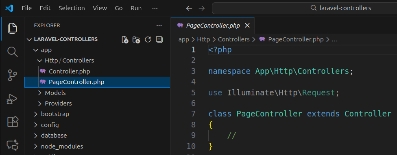Click the class PageController extends Controller line
The image size is (397, 155).
pyautogui.click(x=300, y=114)
